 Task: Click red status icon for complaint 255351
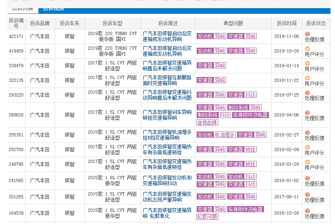click(x=307, y=132)
